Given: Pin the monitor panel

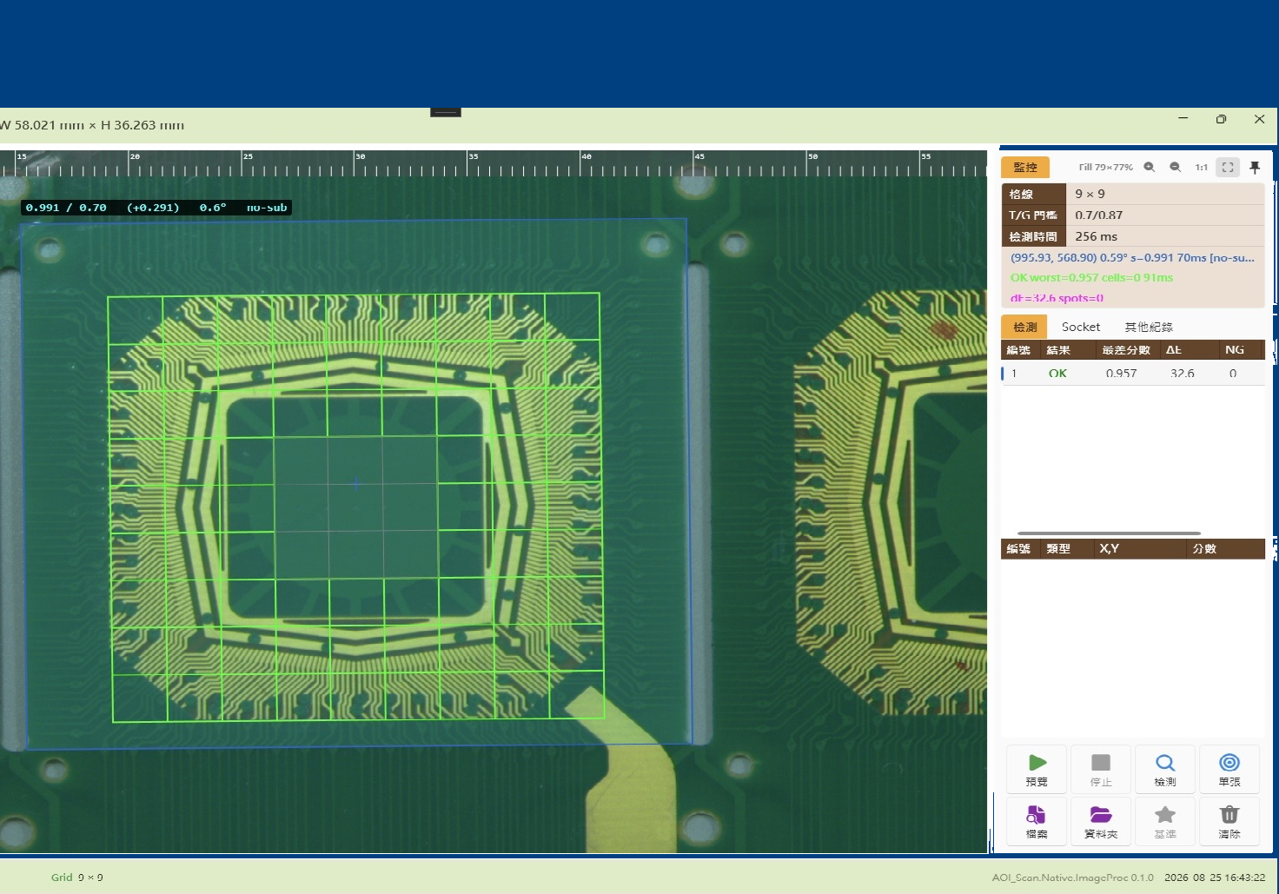Looking at the screenshot, I should (1255, 167).
